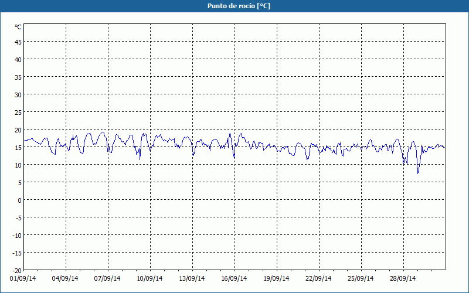469x293 pixels.
Task: Select the 5 y-axis value
Action: (x=19, y=183)
